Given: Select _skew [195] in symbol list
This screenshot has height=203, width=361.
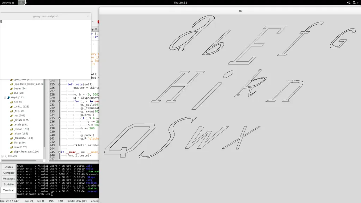Looking at the screenshot, I should click(21, 134).
